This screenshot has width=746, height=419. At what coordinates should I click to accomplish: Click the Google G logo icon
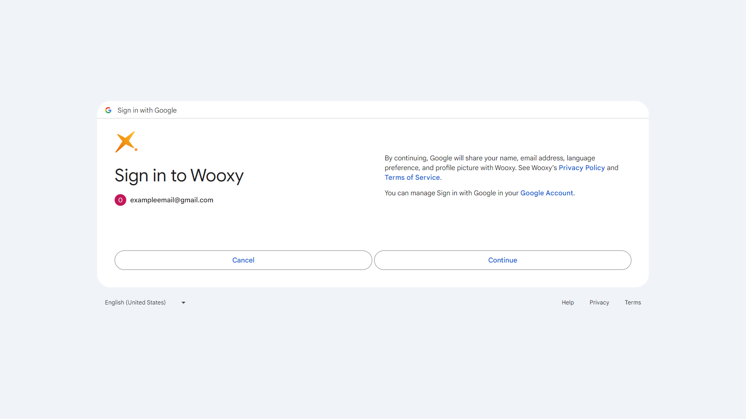[x=108, y=110]
